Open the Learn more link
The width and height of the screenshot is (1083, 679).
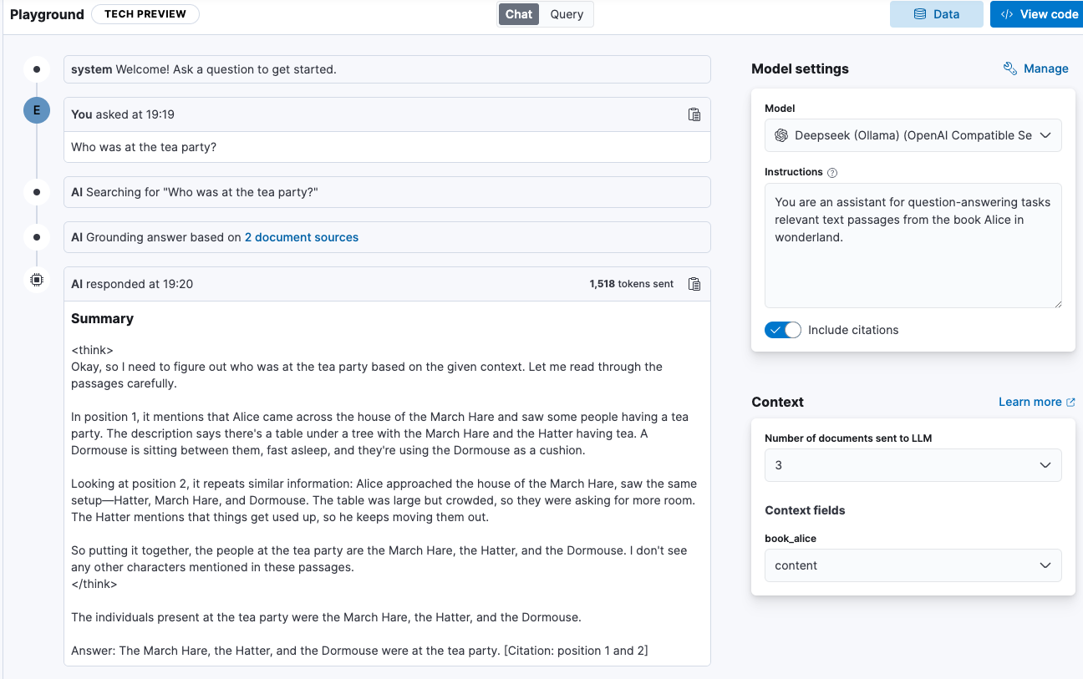point(1037,402)
